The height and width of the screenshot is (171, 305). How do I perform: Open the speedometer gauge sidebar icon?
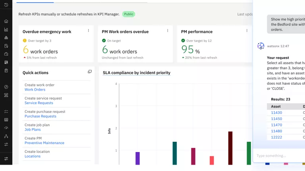(6, 128)
